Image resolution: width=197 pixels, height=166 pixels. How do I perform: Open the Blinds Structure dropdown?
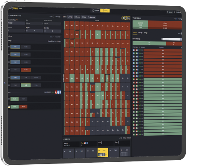point(52,24)
